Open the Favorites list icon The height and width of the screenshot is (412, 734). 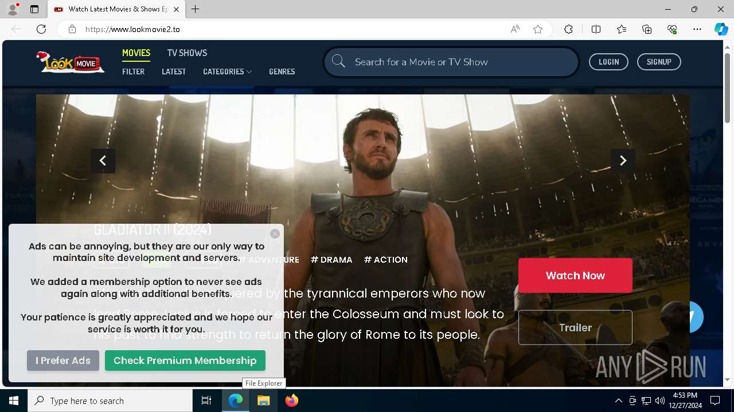click(x=622, y=29)
